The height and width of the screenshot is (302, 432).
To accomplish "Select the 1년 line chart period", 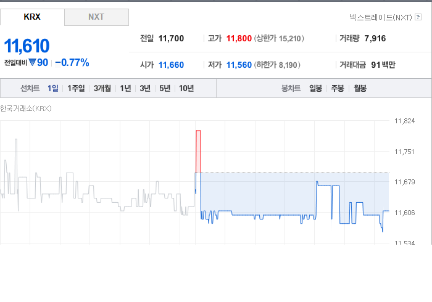I will point(125,88).
